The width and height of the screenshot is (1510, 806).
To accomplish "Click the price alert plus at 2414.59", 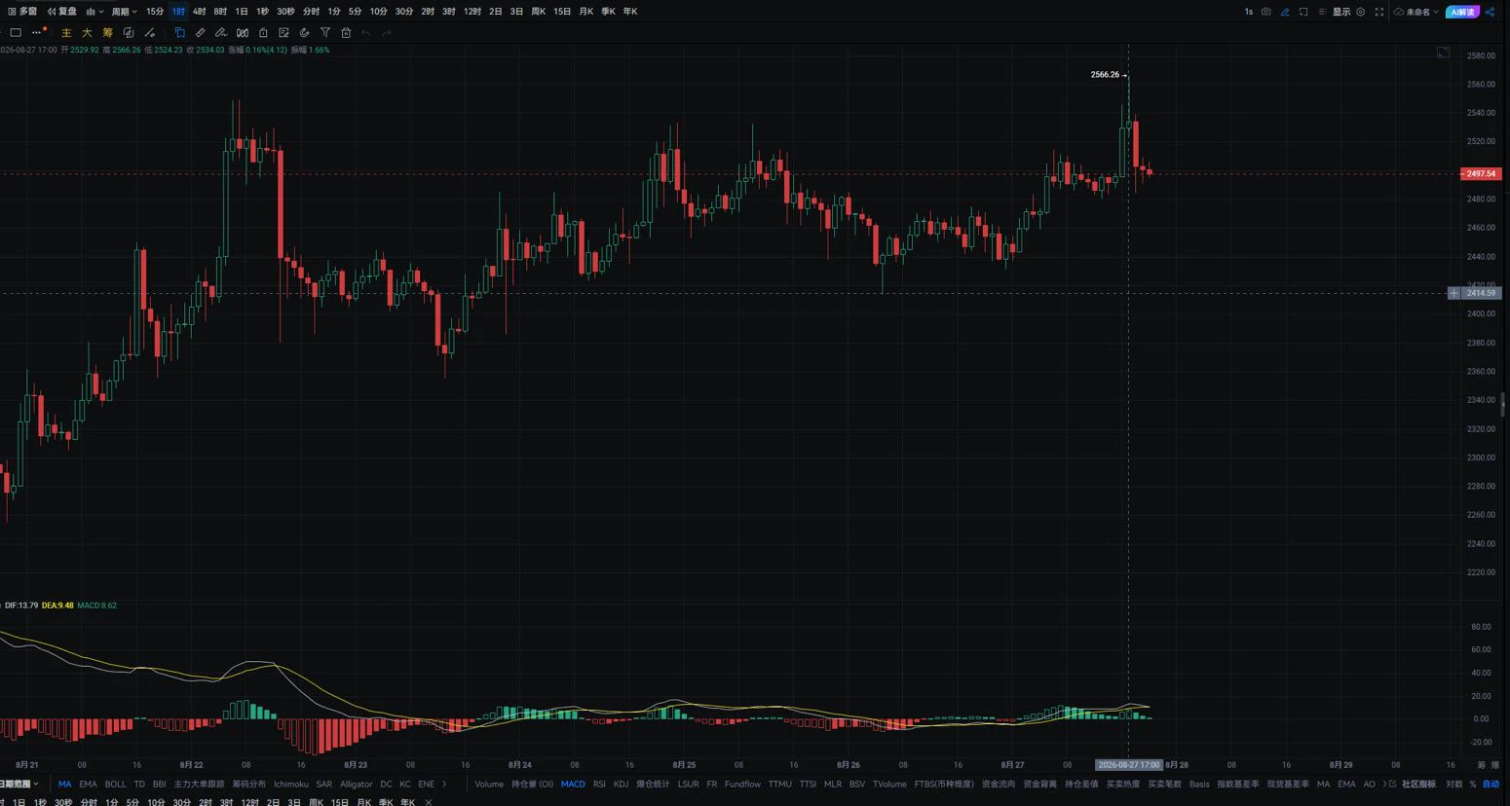I will [1453, 293].
